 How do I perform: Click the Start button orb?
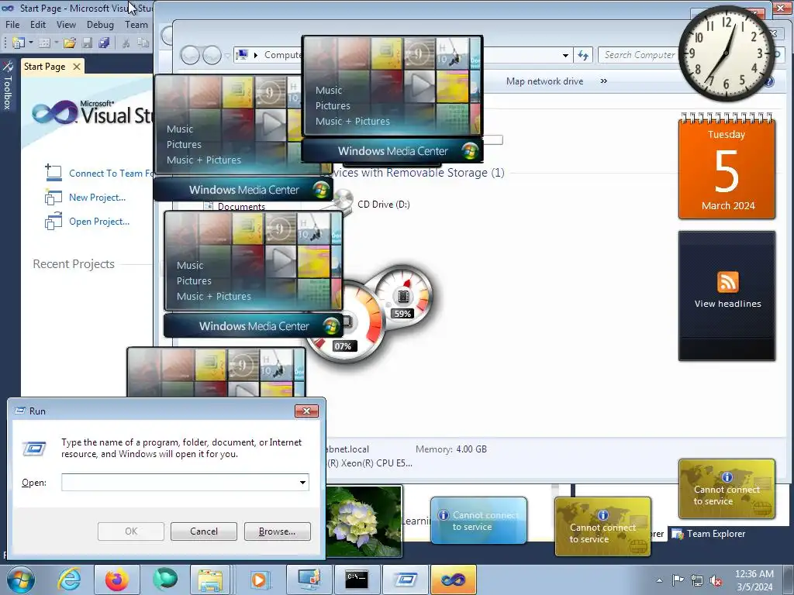click(21, 580)
